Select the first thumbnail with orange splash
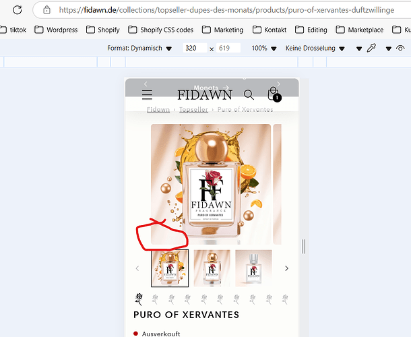 (170, 268)
